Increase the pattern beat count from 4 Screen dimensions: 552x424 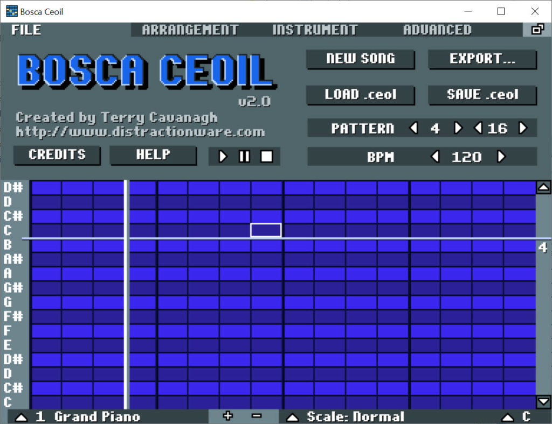pos(458,128)
